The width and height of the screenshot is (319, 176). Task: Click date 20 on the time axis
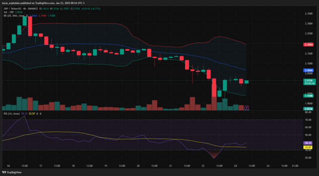[x=138, y=166]
